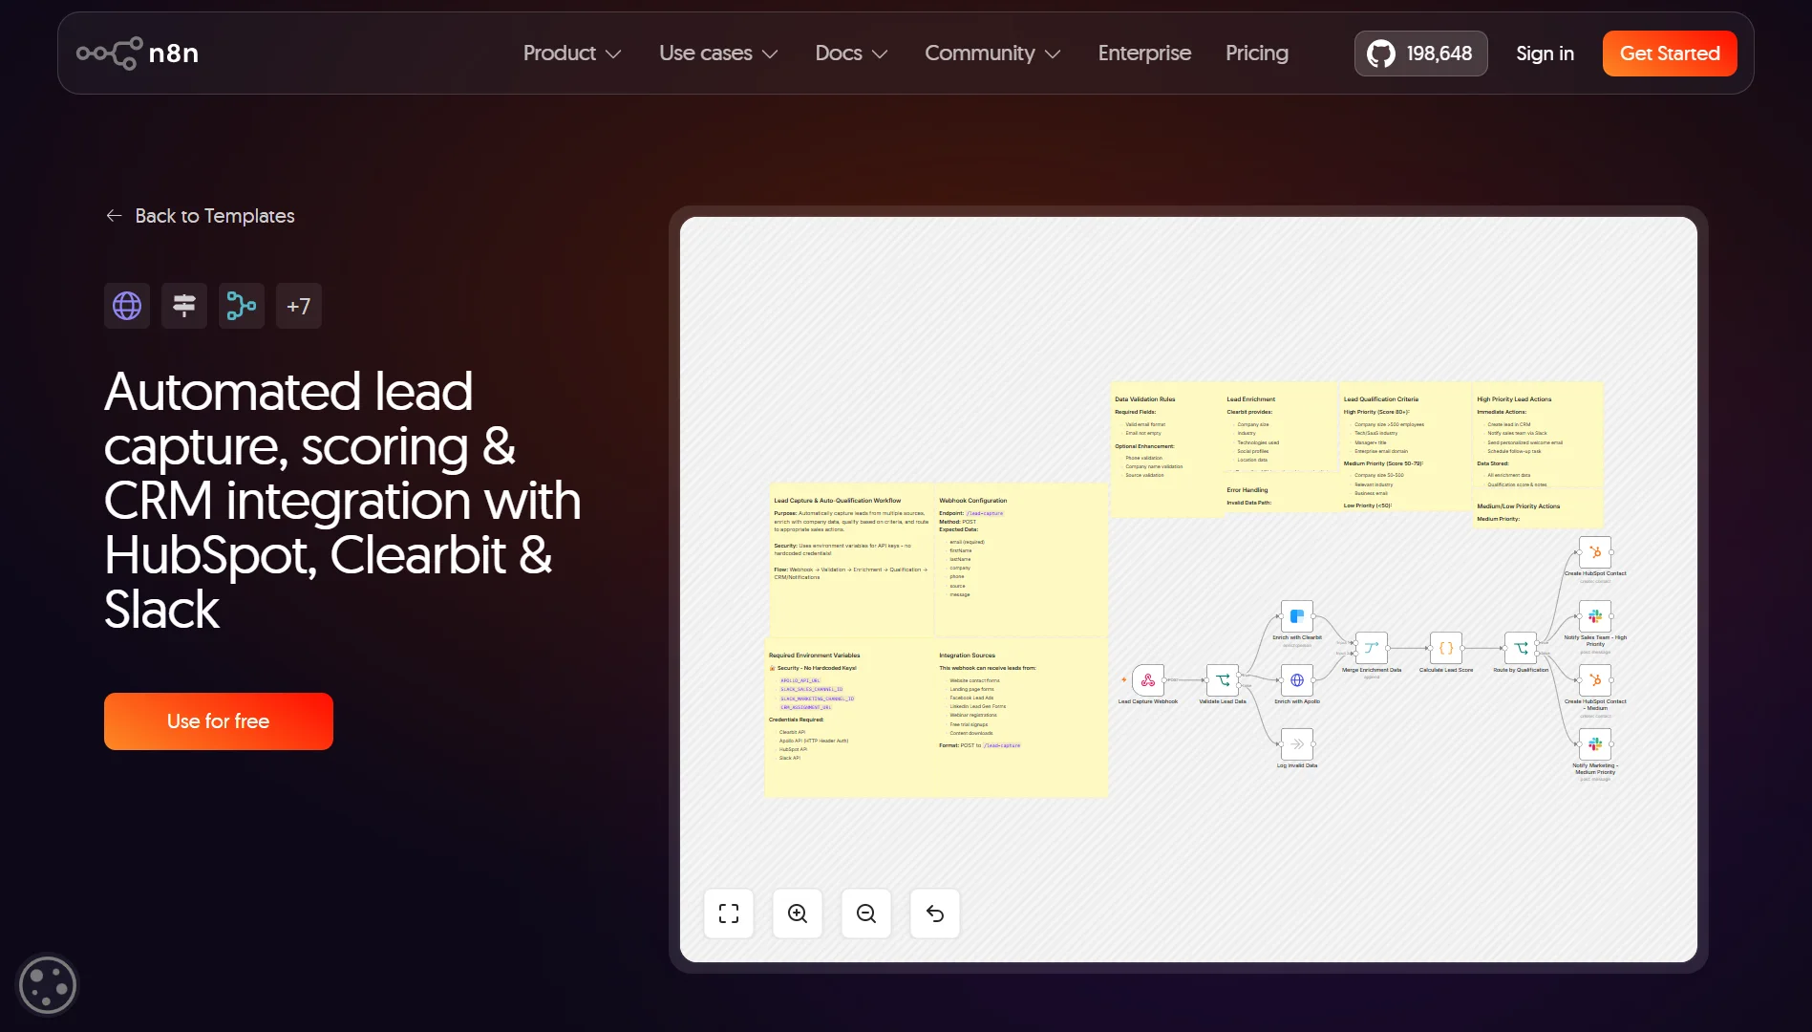This screenshot has width=1812, height=1032.
Task: Fit workflow to view with expand icon
Action: point(729,914)
